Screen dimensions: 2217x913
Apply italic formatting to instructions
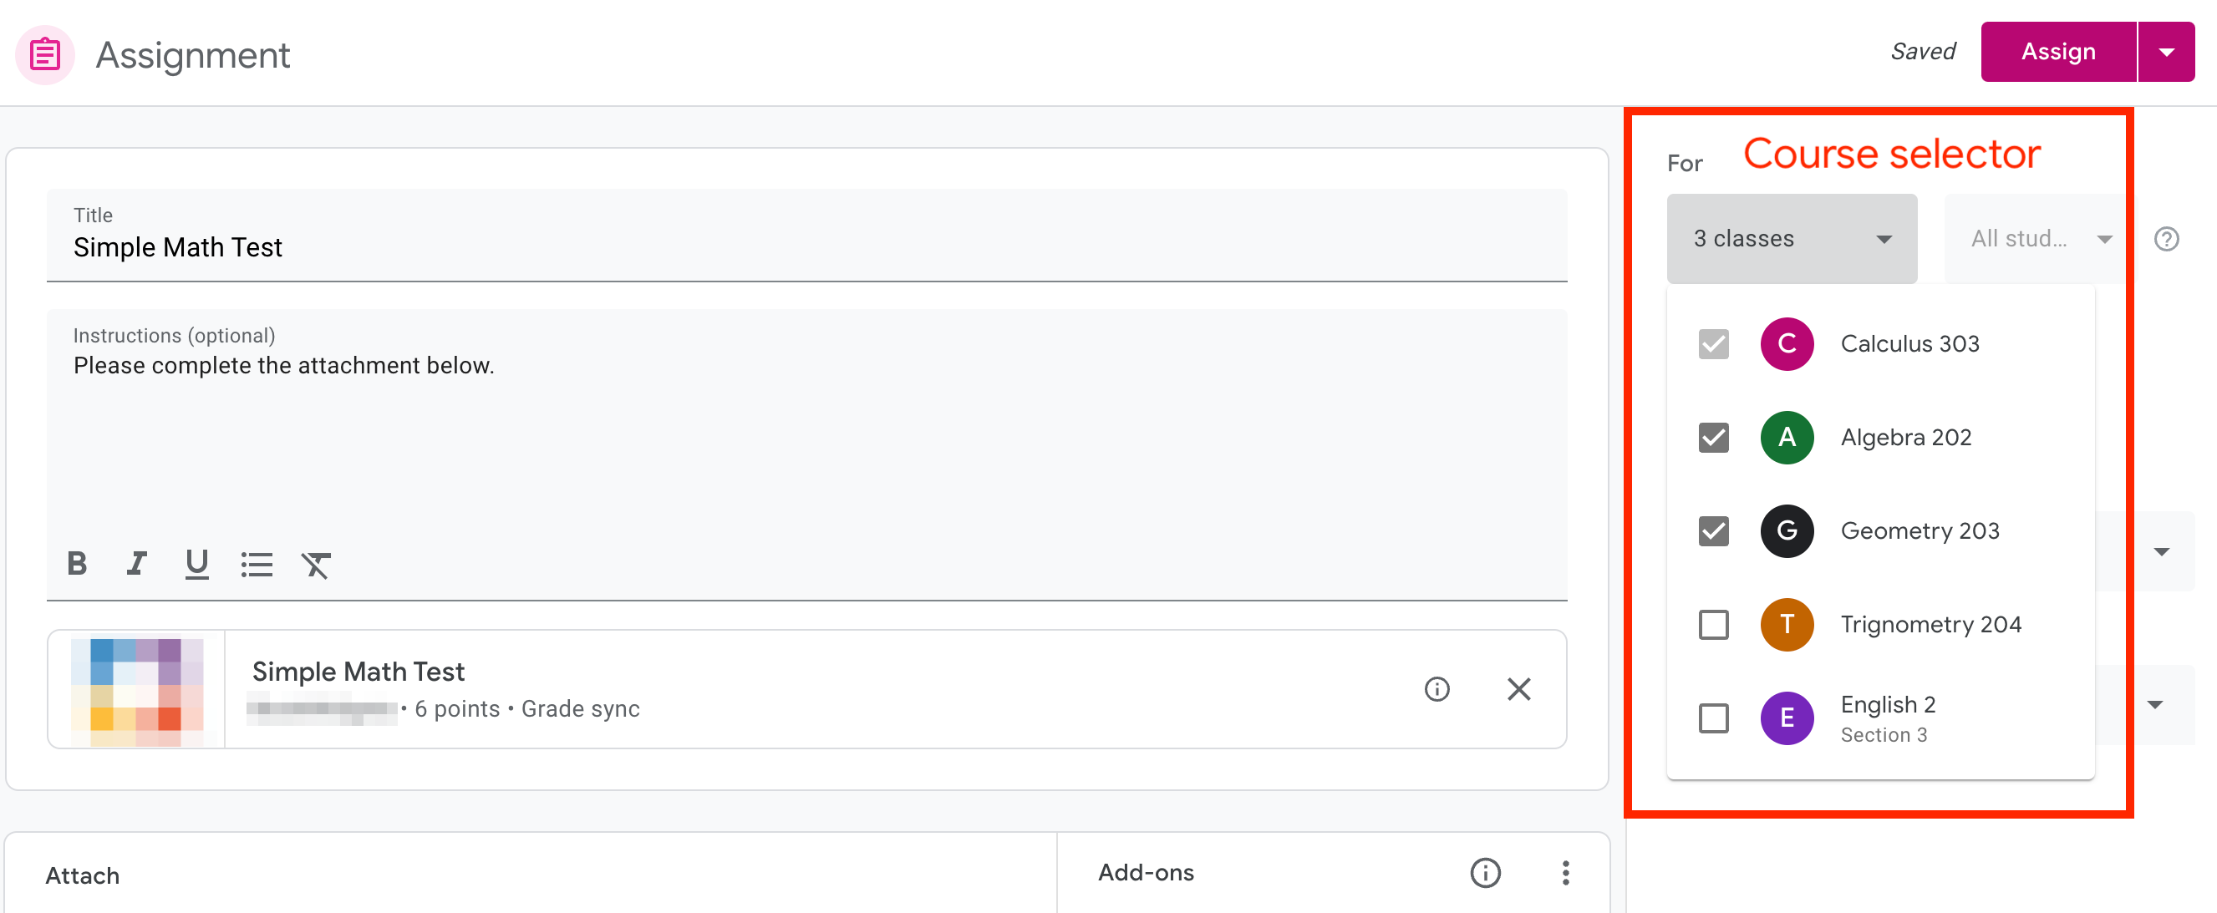pyautogui.click(x=137, y=564)
